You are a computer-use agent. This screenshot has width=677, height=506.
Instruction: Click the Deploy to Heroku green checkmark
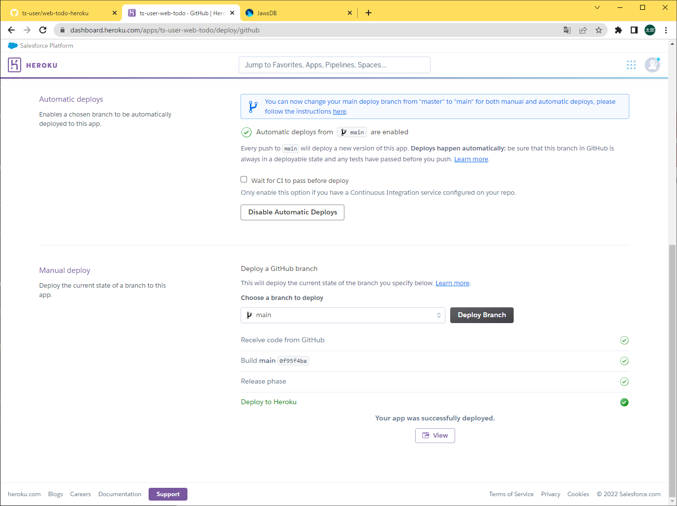624,402
